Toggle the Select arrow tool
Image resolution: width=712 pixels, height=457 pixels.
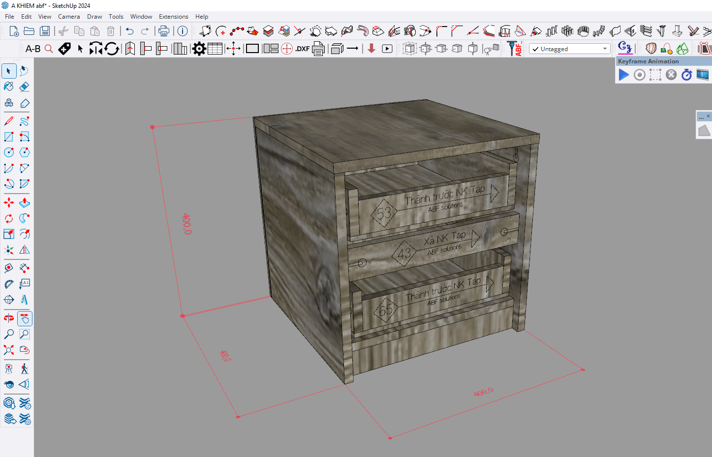pos(9,71)
